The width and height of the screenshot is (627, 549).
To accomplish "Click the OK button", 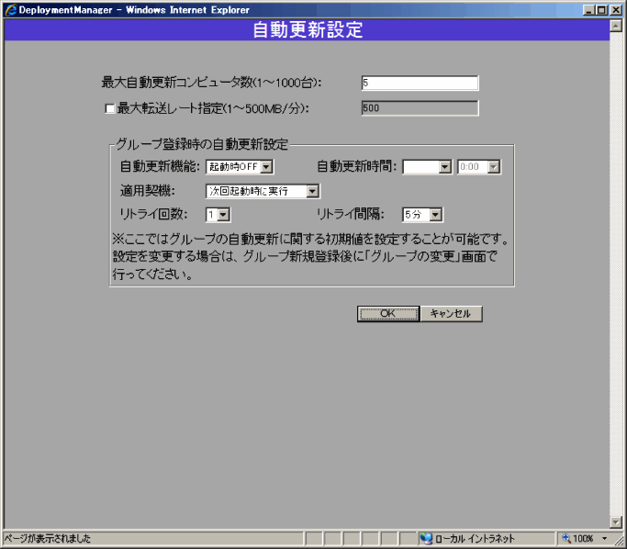I will pyautogui.click(x=388, y=314).
